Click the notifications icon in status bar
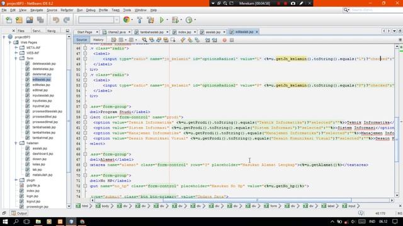The image size is (403, 226). click(x=361, y=213)
